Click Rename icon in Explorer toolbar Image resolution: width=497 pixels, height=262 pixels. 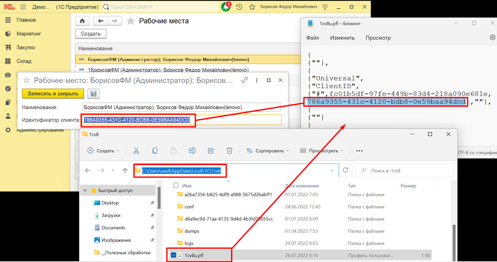(x=192, y=151)
